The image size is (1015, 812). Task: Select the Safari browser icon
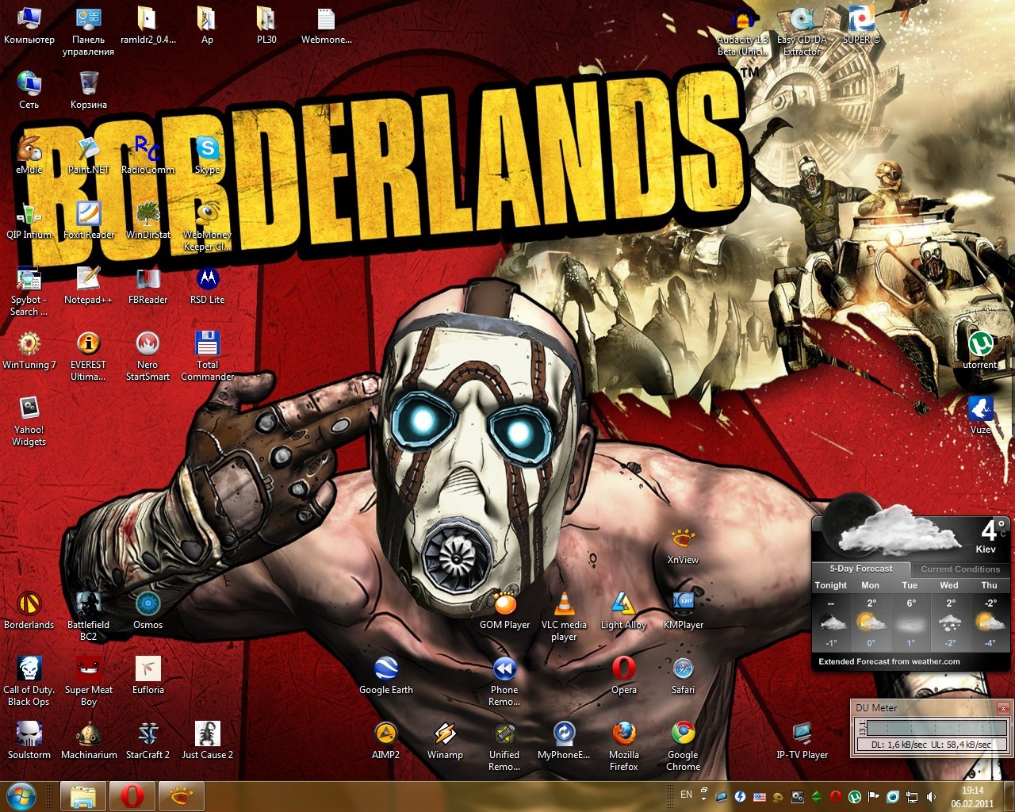point(683,675)
